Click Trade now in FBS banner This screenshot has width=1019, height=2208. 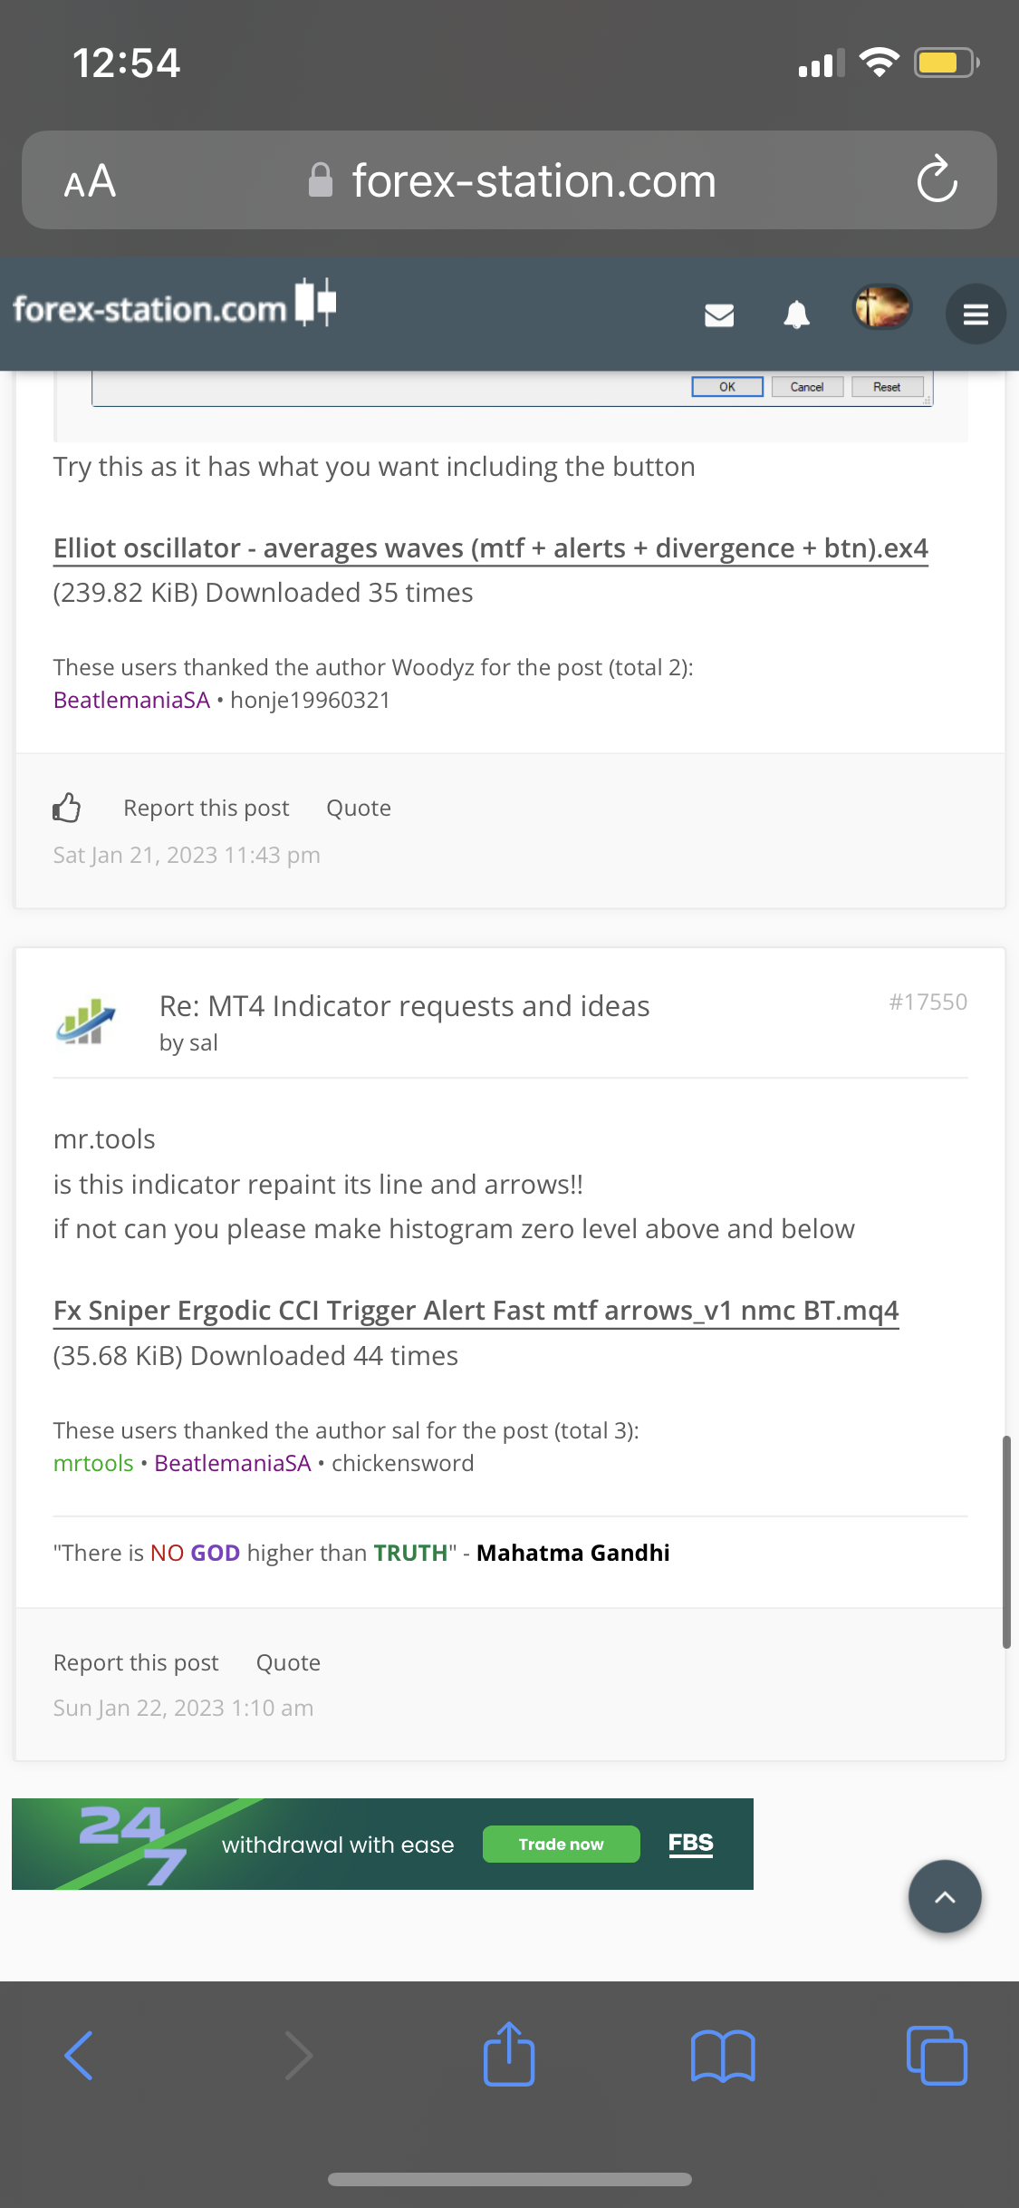click(x=561, y=1845)
